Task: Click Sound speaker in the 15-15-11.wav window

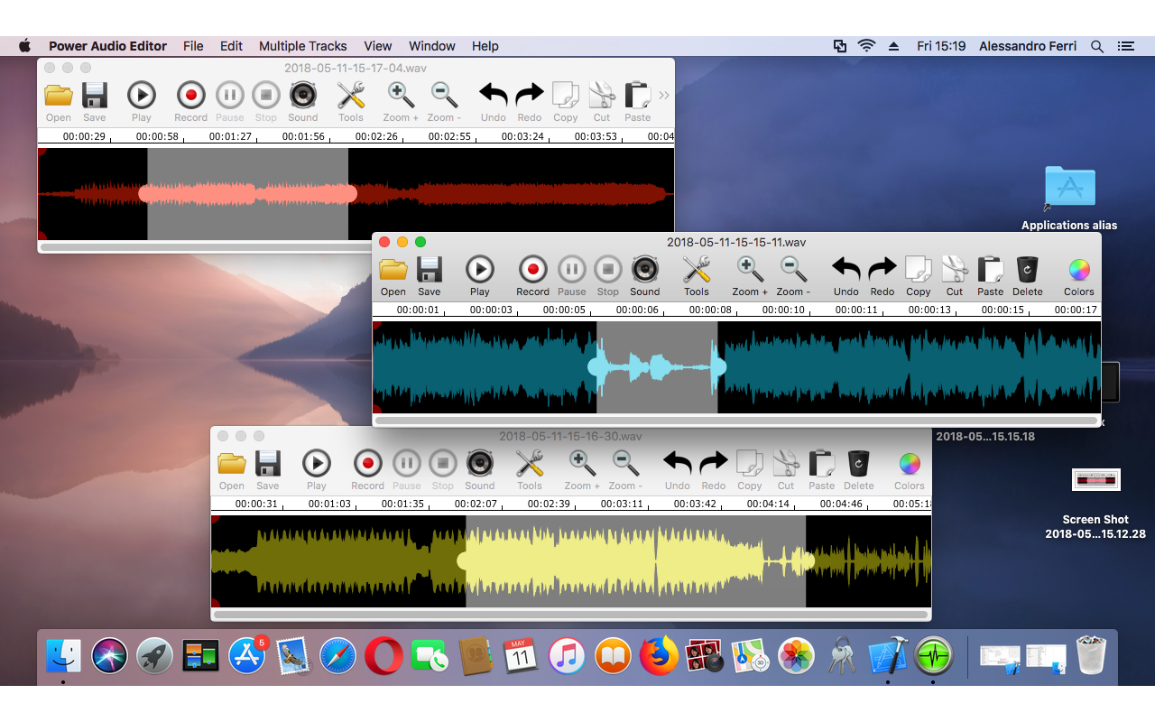Action: (644, 270)
